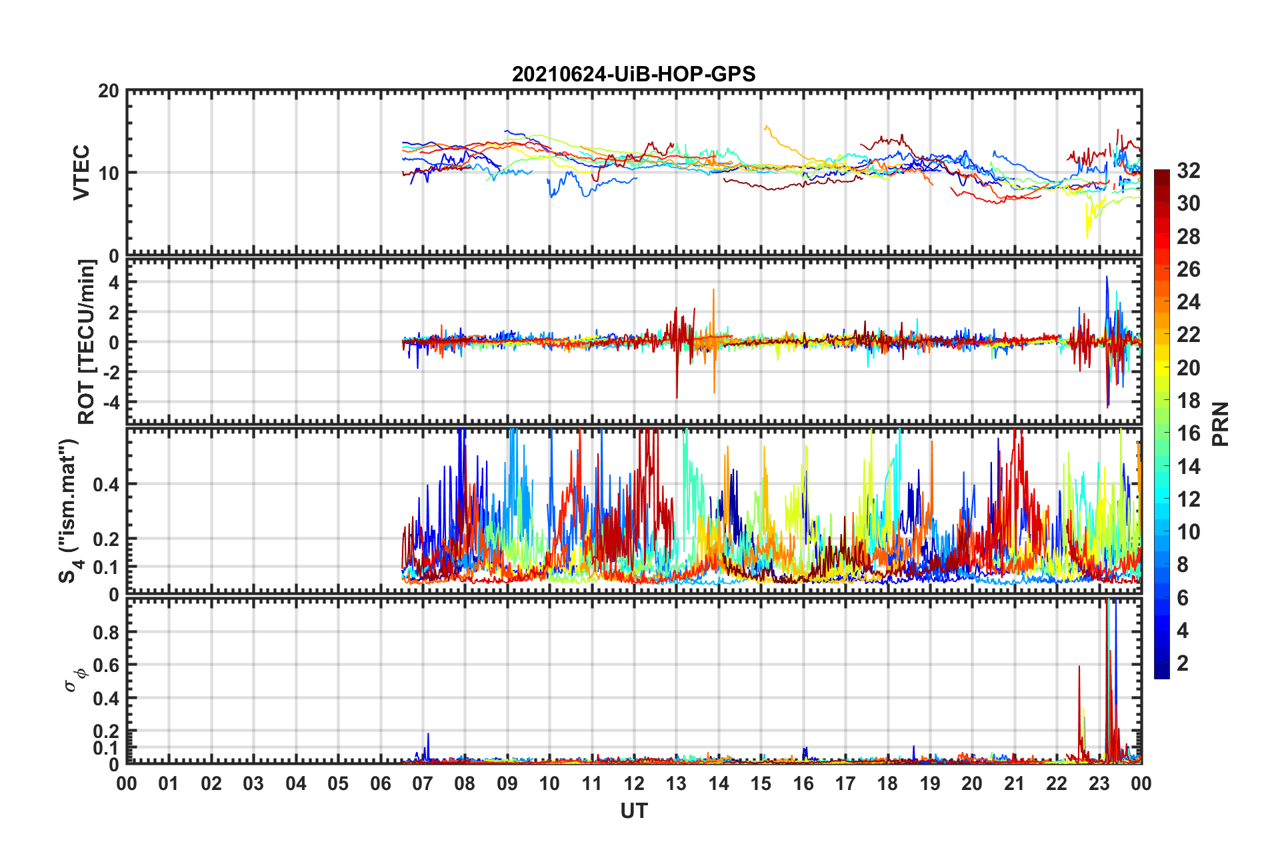Viewport: 1268px width, 848px height.
Task: Click the sigma phi axis tick label 0.8
Action: point(107,632)
